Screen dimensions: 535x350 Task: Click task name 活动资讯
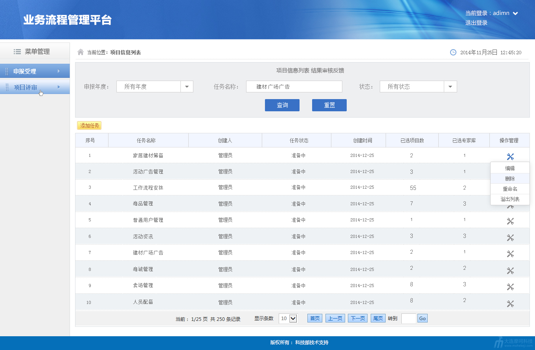(x=143, y=237)
